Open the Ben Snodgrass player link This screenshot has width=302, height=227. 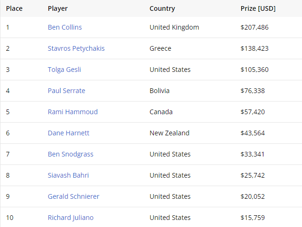pos(71,154)
